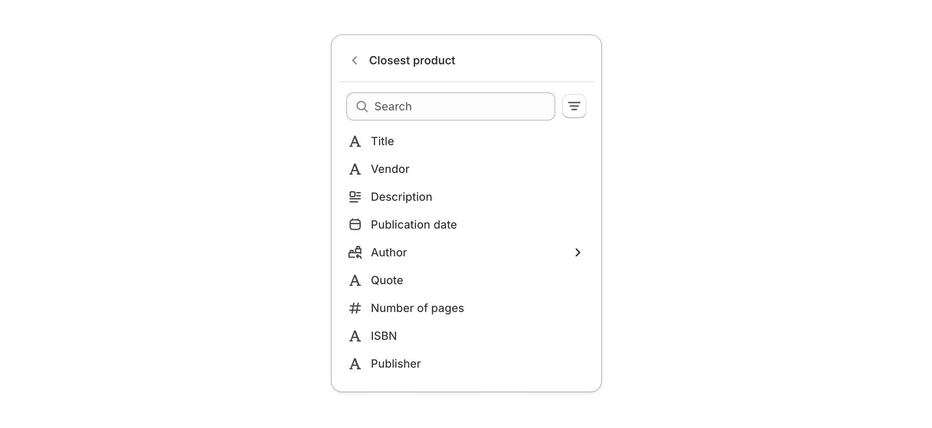Click the filter icon button next to Search
Viewport: 932px width, 428px height.
click(574, 106)
